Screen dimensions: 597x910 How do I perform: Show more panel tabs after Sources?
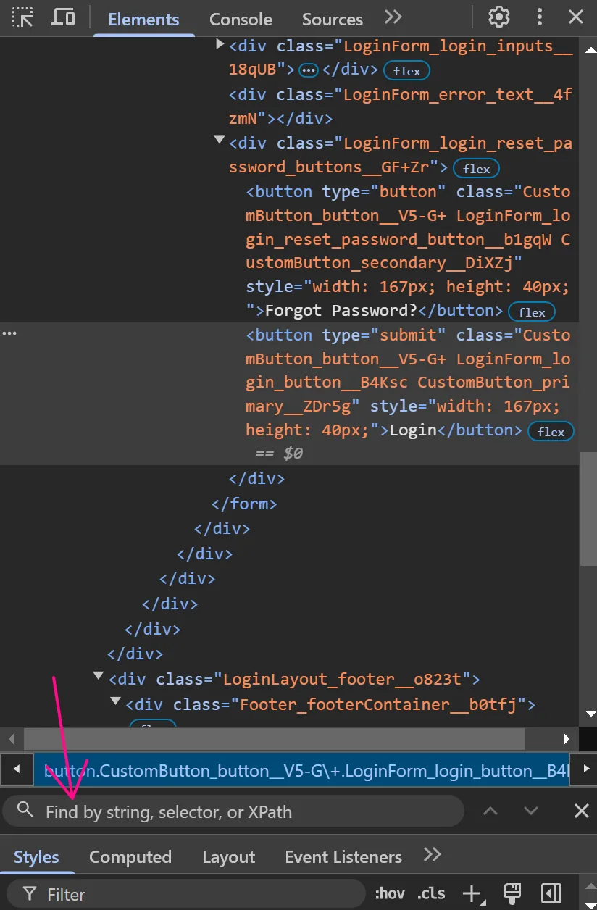point(393,17)
